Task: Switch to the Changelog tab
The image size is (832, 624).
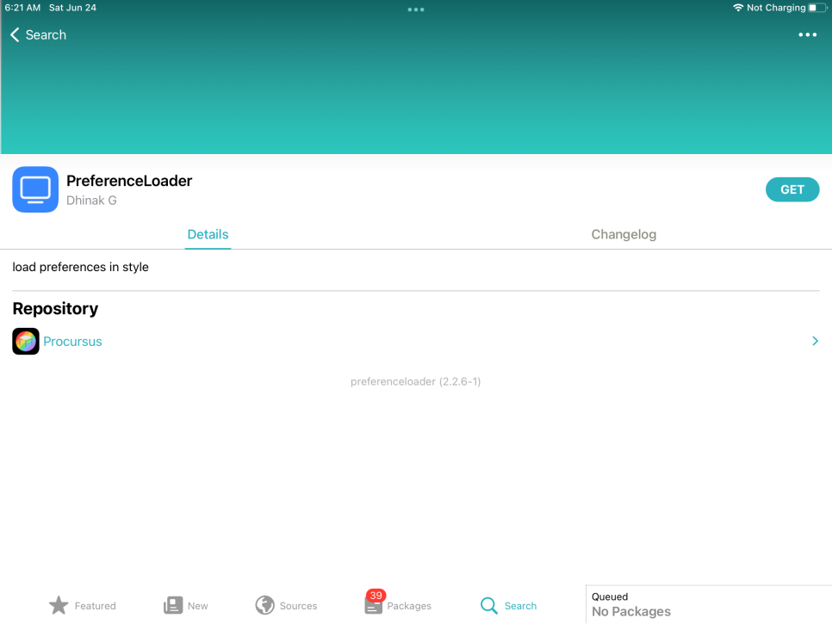Action: (x=624, y=234)
